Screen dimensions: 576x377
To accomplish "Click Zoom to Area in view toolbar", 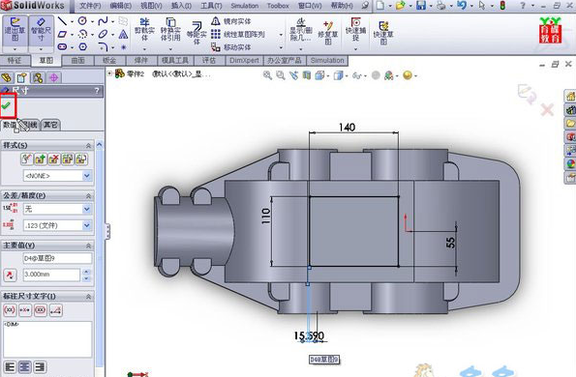I will [281, 75].
